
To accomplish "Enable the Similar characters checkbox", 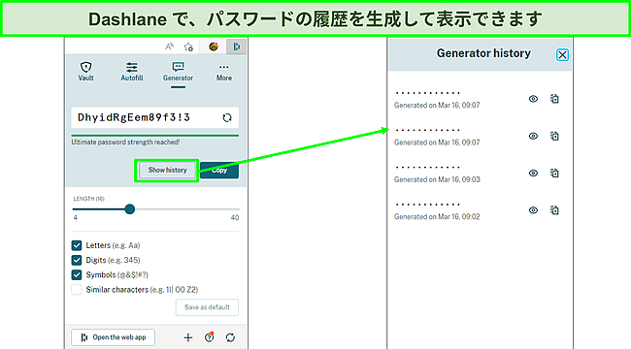I will click(77, 290).
